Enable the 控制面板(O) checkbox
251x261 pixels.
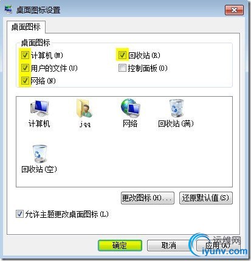click(122, 68)
